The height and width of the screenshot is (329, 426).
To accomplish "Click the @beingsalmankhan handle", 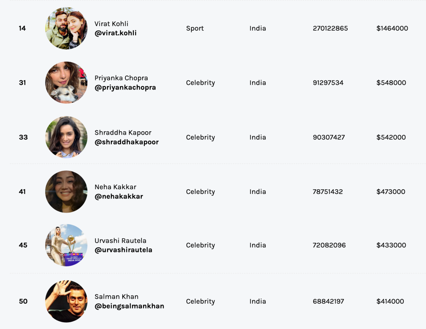I will coord(130,306).
